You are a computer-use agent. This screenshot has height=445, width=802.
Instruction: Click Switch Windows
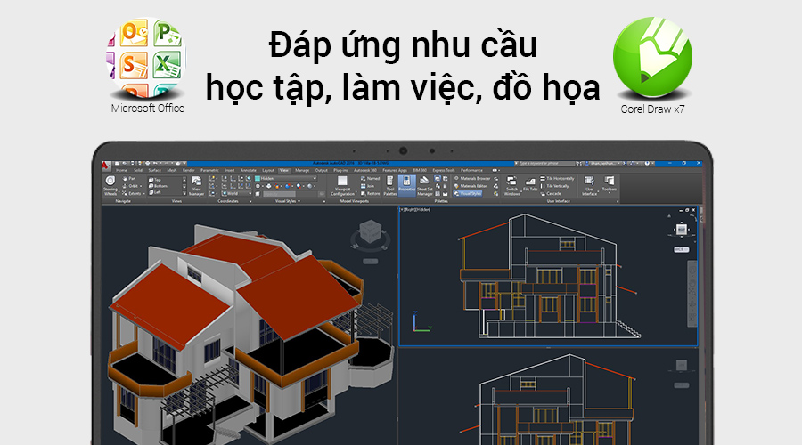click(511, 186)
